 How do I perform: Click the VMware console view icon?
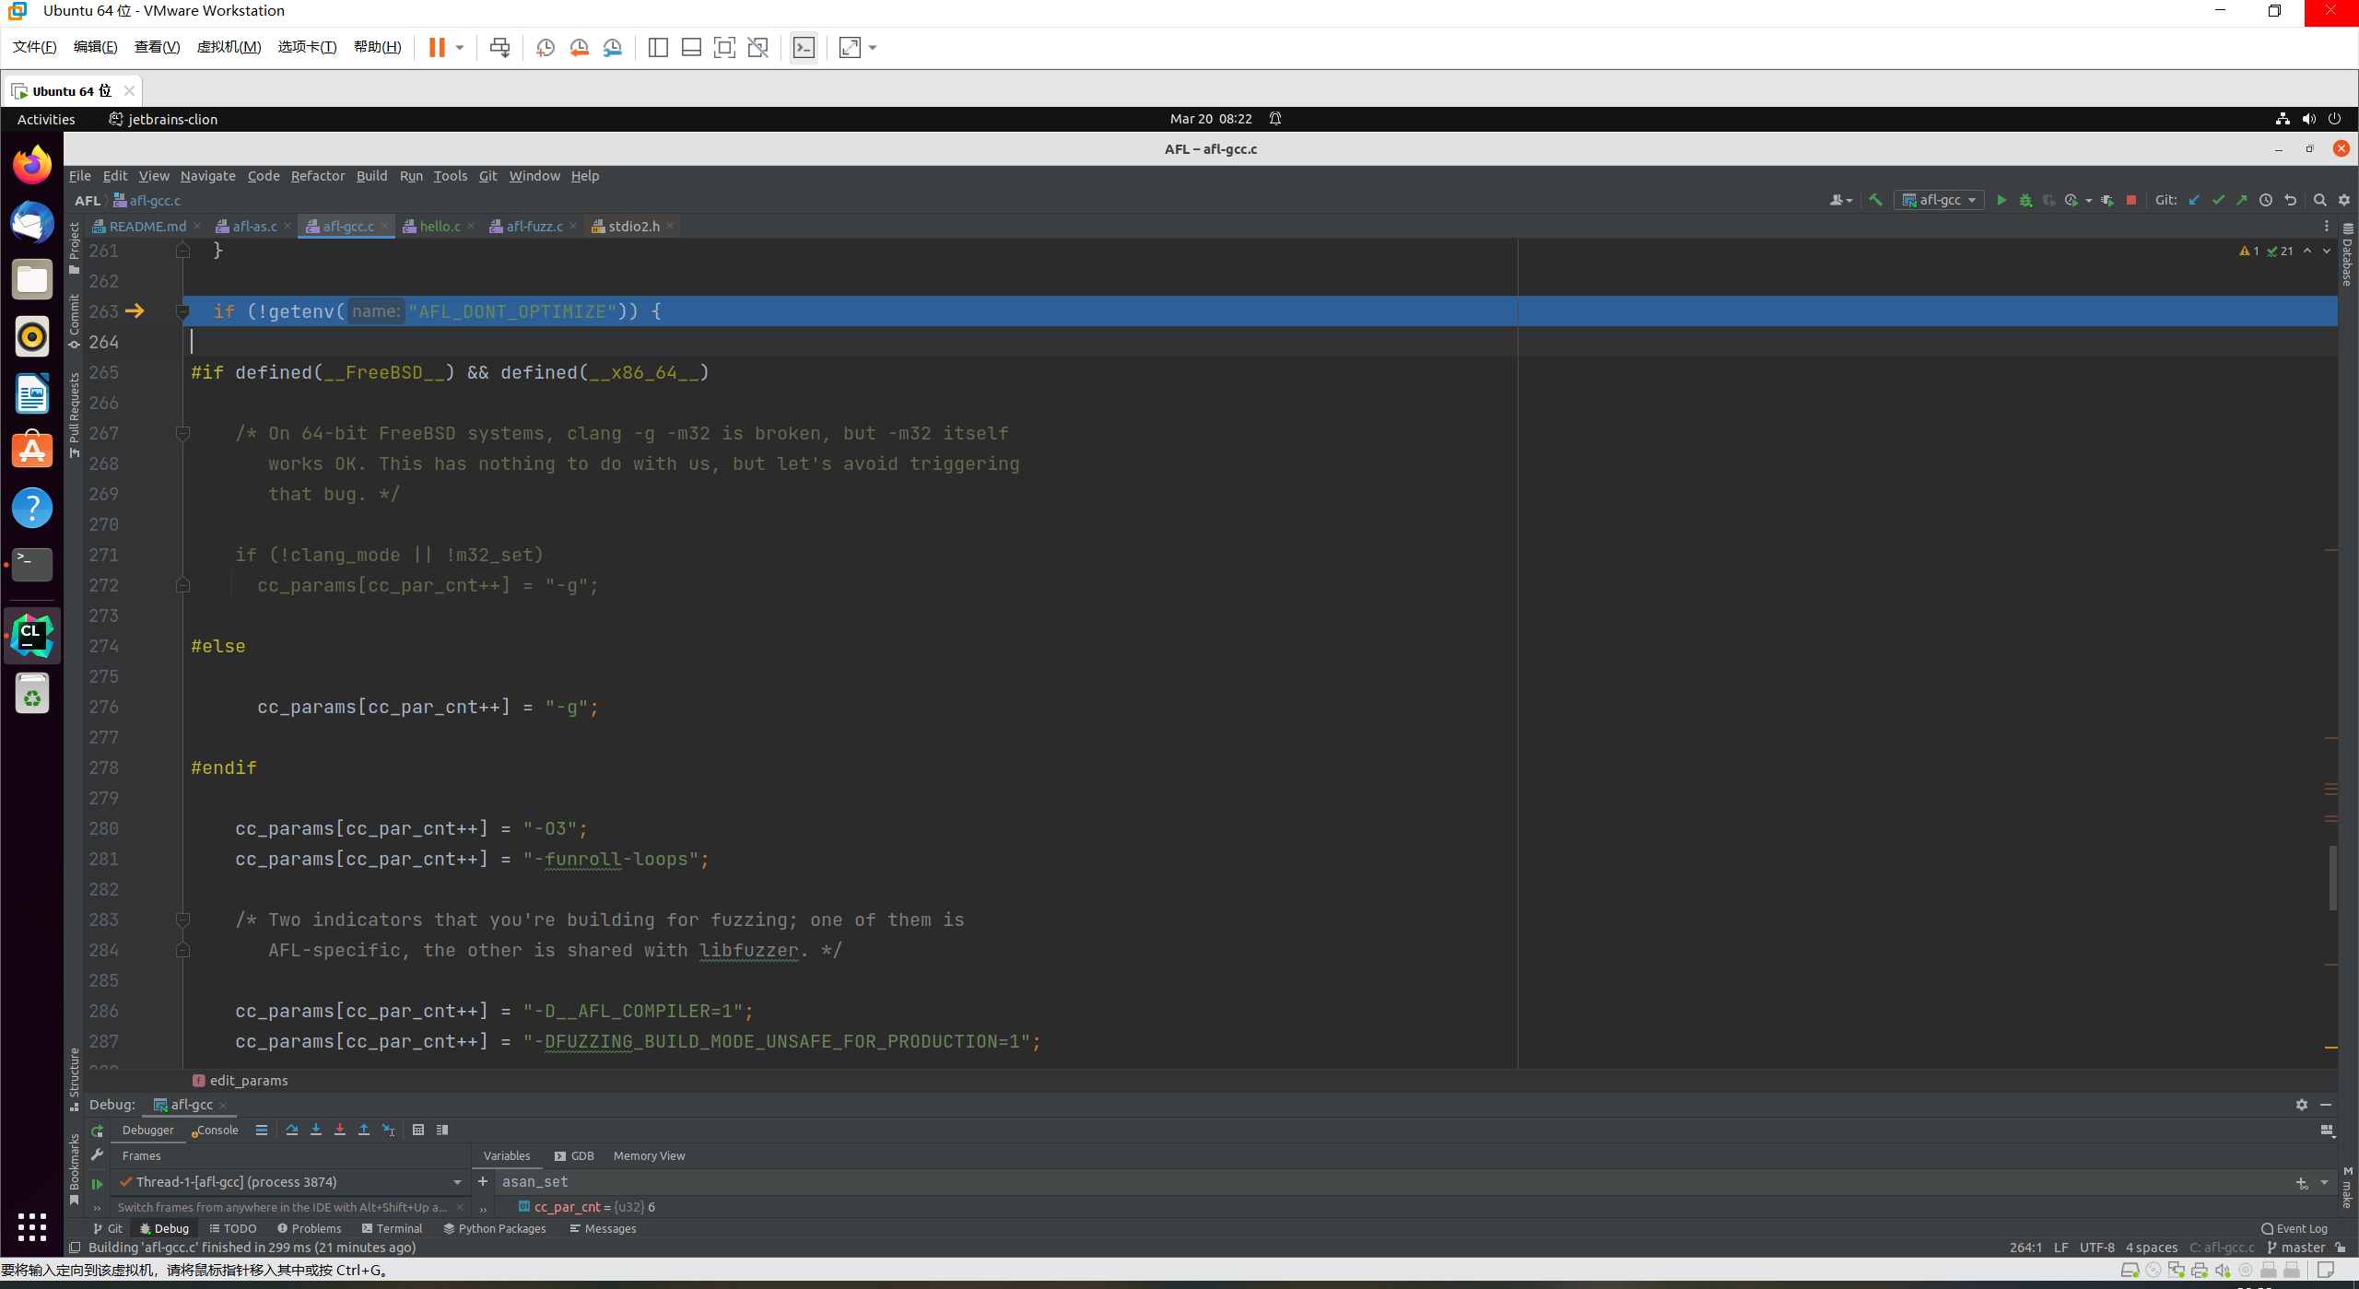804,47
